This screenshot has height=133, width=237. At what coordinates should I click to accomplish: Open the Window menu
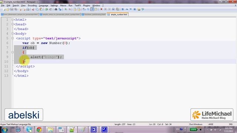96,6
